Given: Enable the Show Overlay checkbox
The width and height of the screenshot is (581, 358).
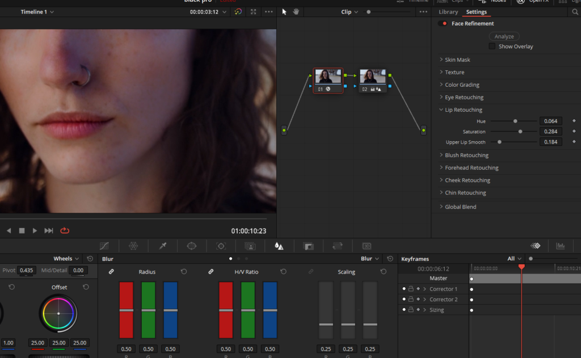Looking at the screenshot, I should tap(492, 47).
